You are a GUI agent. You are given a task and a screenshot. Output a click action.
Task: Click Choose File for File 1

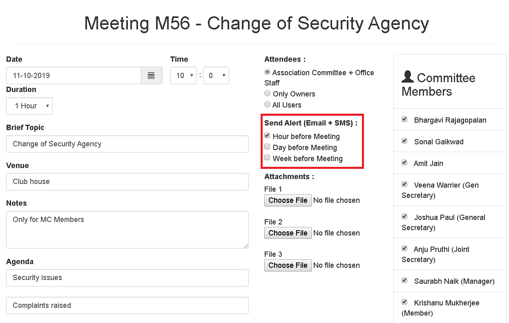tap(288, 200)
